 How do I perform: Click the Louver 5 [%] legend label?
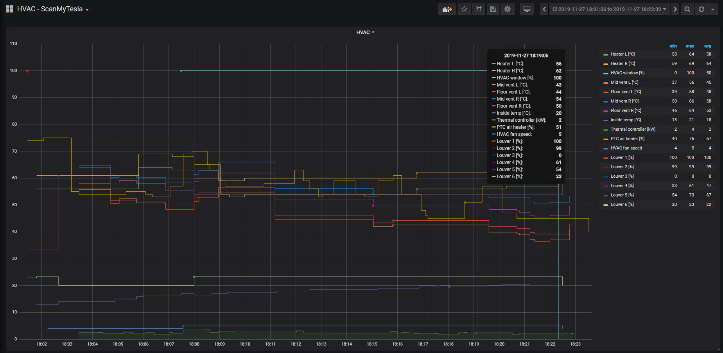coord(622,195)
